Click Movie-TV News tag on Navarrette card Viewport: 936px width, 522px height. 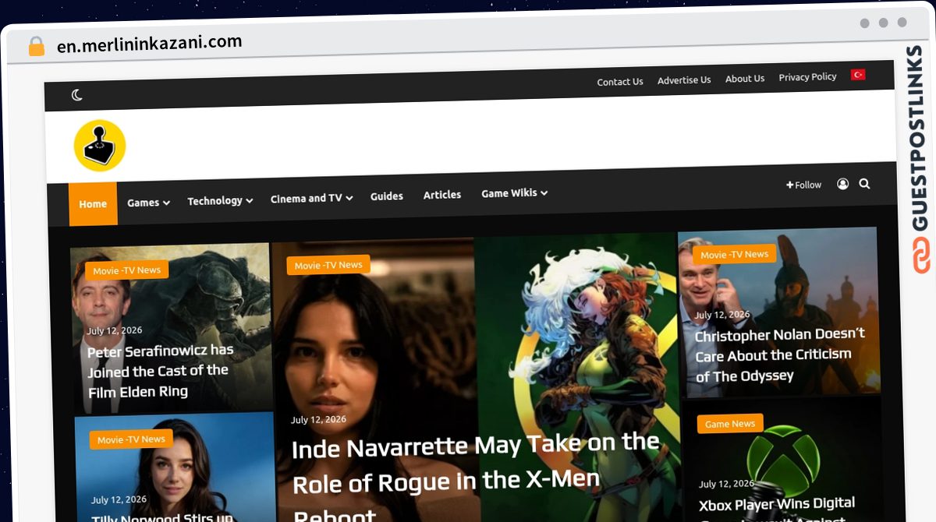click(x=328, y=266)
